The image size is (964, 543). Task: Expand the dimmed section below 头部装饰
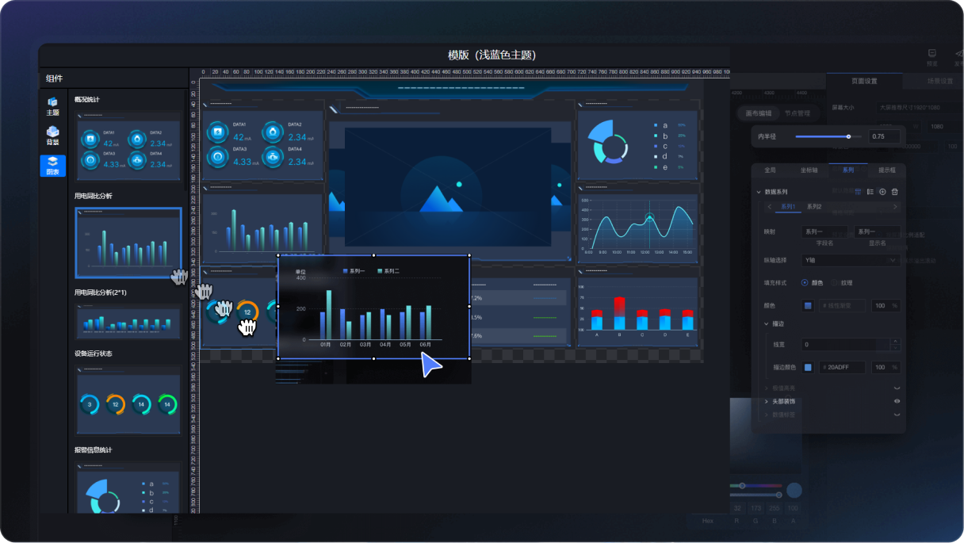coord(767,414)
